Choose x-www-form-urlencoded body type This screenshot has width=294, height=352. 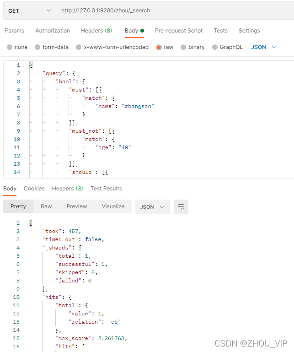click(x=79, y=47)
